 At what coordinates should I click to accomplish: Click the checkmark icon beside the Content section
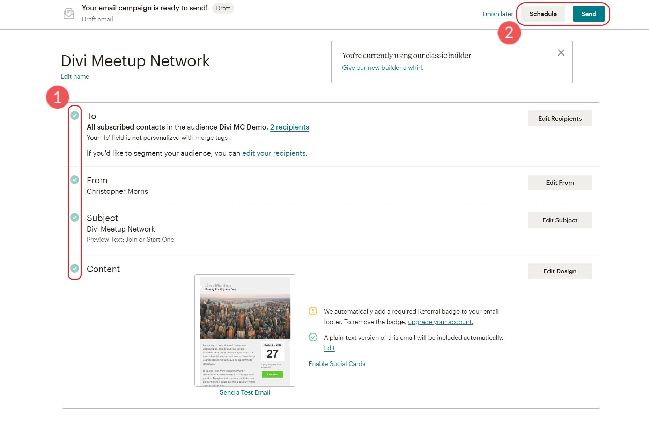click(74, 268)
